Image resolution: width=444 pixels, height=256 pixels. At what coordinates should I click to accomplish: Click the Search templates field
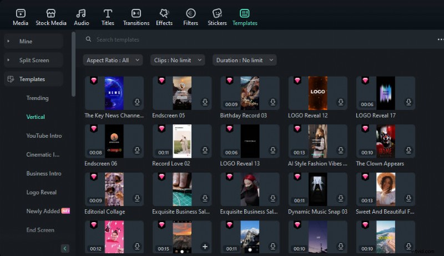point(222,40)
